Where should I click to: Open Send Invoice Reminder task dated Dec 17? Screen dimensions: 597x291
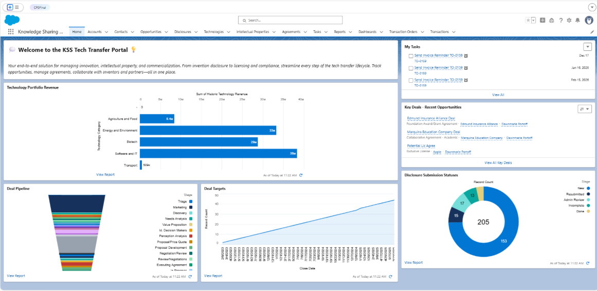pos(438,56)
